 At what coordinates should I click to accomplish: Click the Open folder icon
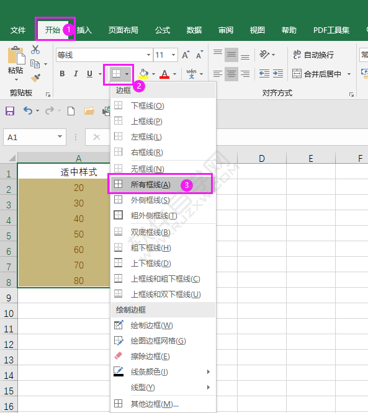[x=89, y=111]
